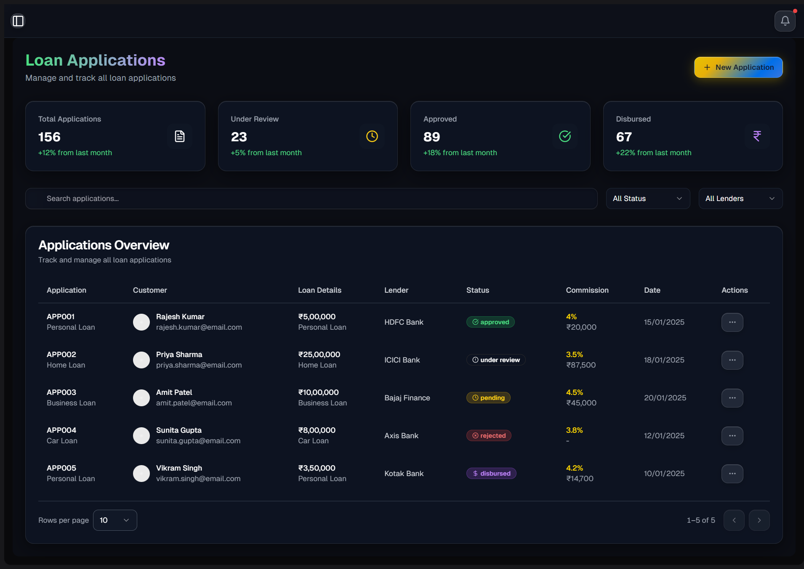Open the Rows per page dropdown
Image resolution: width=804 pixels, height=569 pixels.
115,520
